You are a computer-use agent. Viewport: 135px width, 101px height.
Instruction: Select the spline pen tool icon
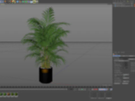[20, 2]
